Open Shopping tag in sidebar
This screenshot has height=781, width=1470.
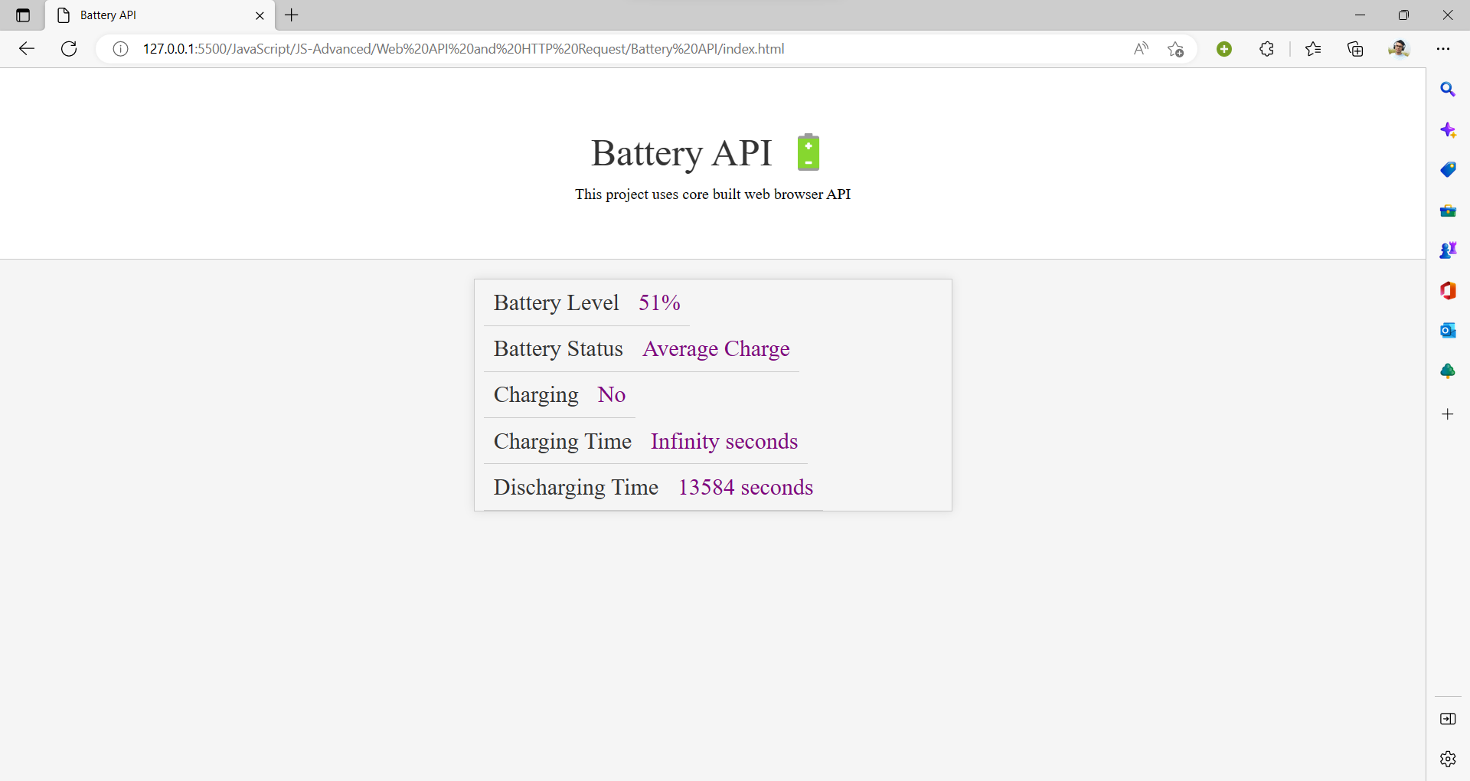pyautogui.click(x=1447, y=170)
